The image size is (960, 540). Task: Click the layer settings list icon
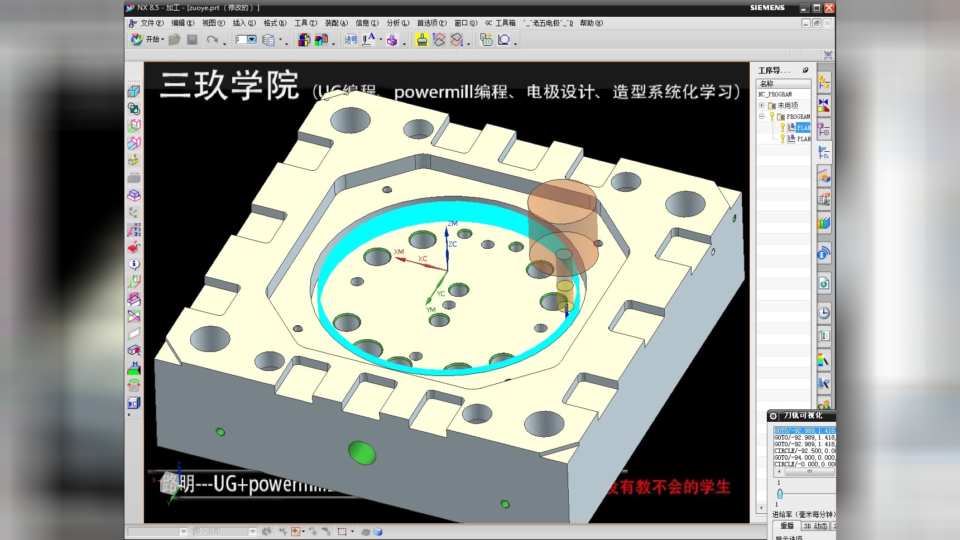pyautogui.click(x=268, y=40)
